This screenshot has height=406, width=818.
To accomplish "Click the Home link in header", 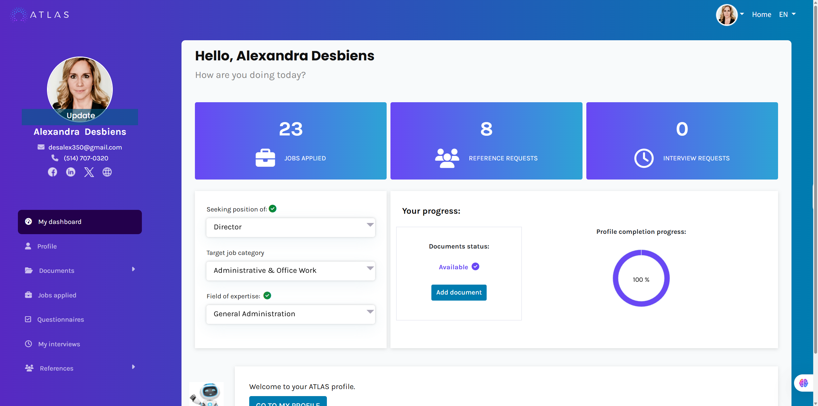I will tap(761, 15).
